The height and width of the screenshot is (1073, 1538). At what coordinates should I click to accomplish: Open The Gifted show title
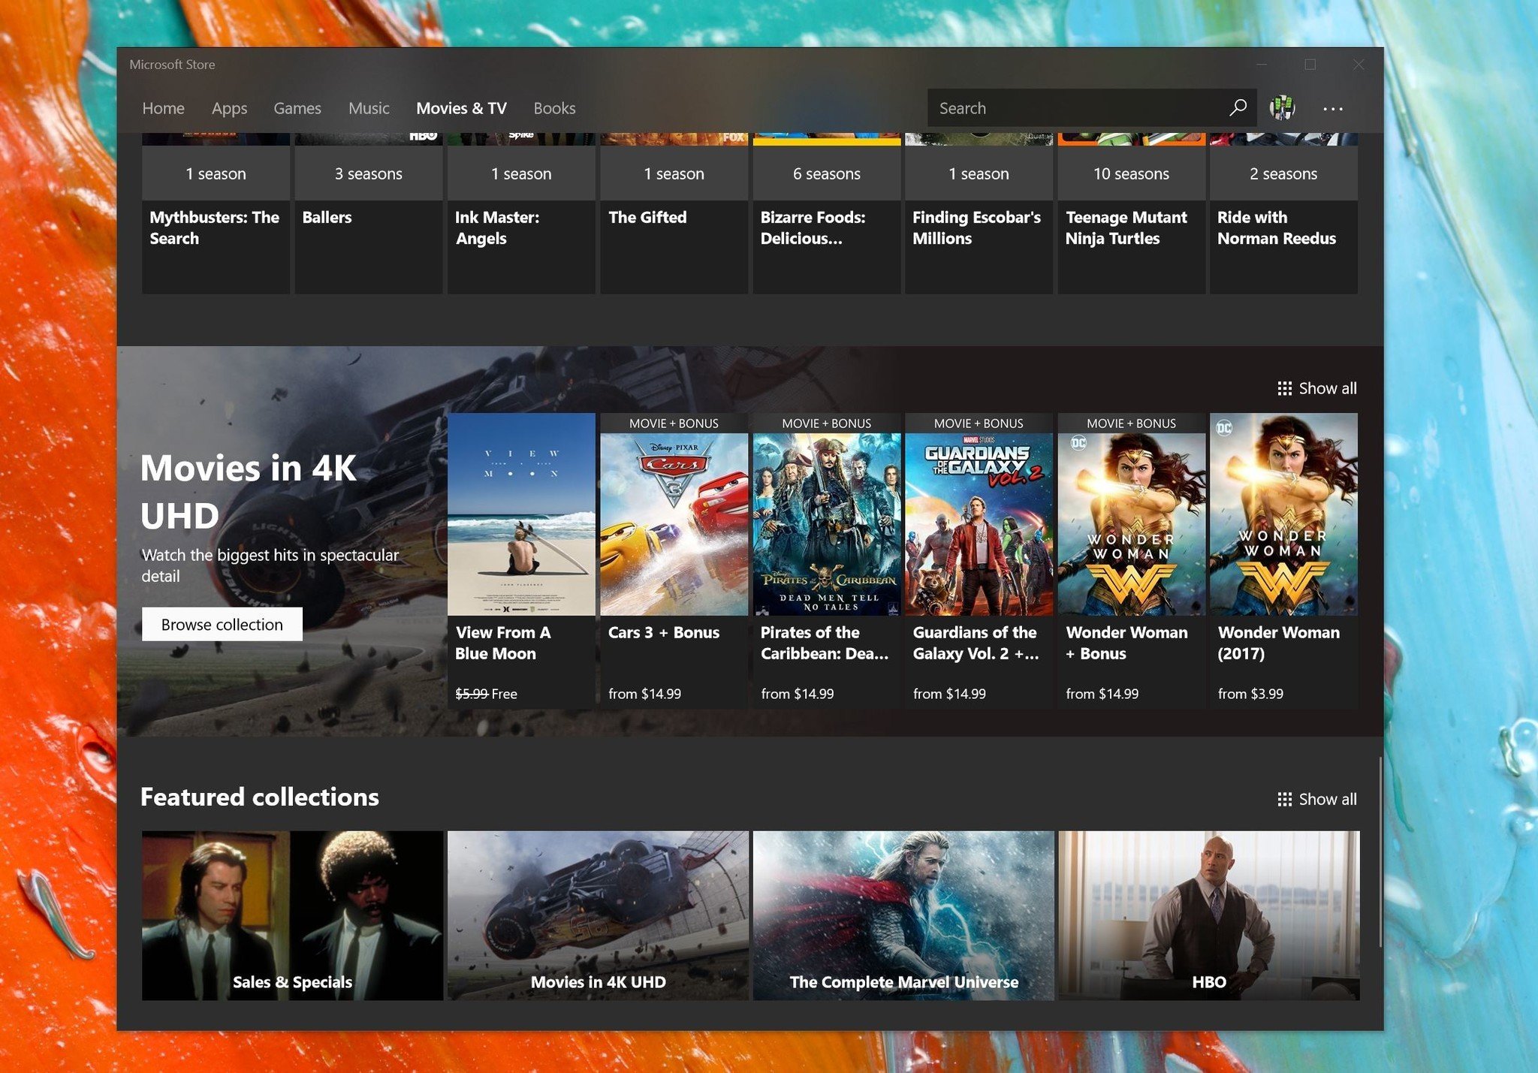point(647,217)
